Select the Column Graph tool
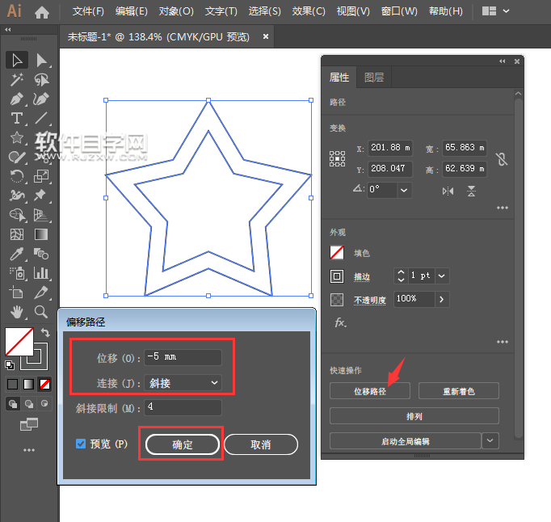The width and height of the screenshot is (551, 522). [41, 273]
